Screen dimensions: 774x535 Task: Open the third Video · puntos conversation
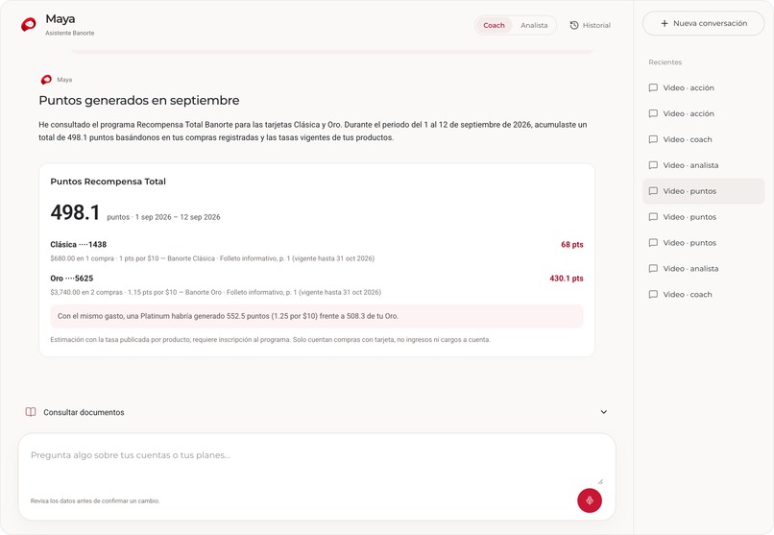[x=703, y=243]
